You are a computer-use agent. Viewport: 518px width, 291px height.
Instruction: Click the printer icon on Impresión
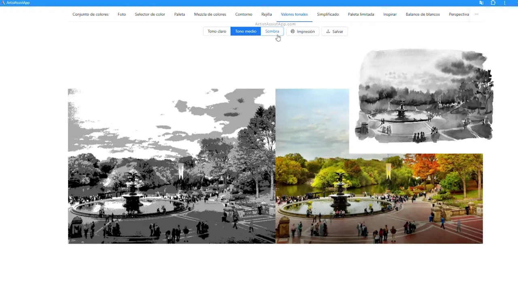(x=293, y=32)
